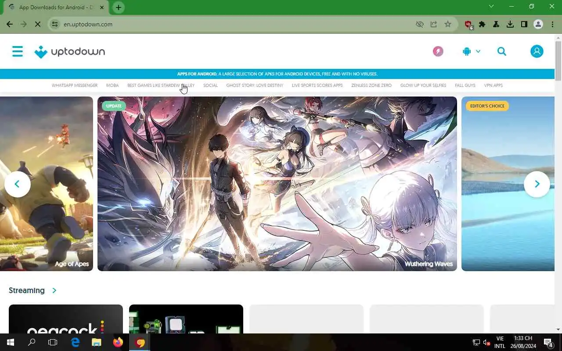Open the Chrome three-dot menu

[552, 24]
